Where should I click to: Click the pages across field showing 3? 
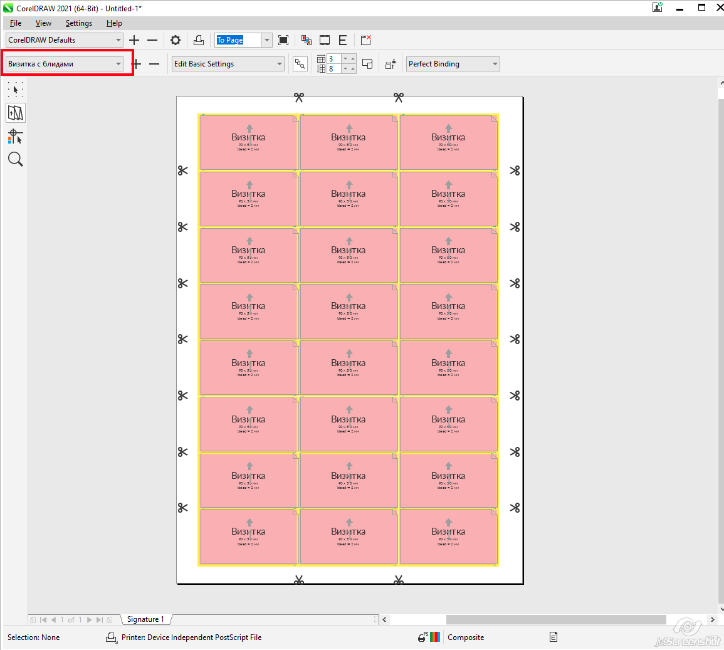coord(334,59)
